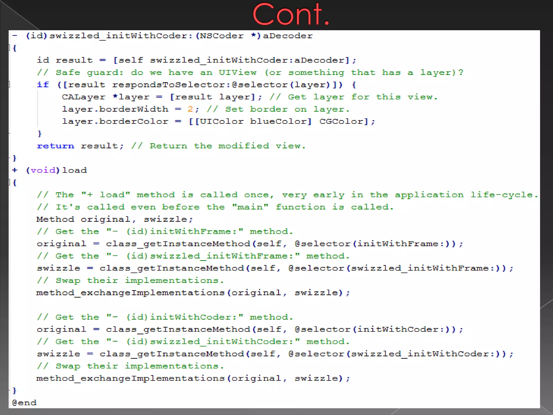Click the '// Return the modified view.' comment

[218, 146]
